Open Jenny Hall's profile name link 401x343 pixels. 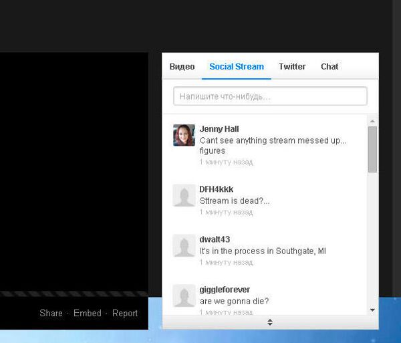click(x=219, y=129)
